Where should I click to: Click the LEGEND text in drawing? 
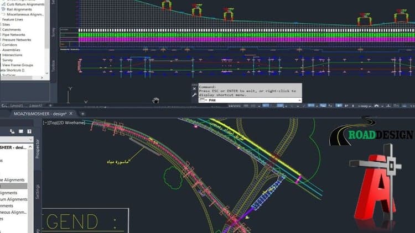[71, 221]
